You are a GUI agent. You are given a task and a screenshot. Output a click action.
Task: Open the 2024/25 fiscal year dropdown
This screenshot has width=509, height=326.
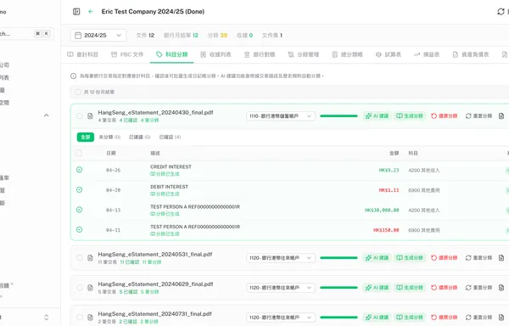(x=98, y=36)
